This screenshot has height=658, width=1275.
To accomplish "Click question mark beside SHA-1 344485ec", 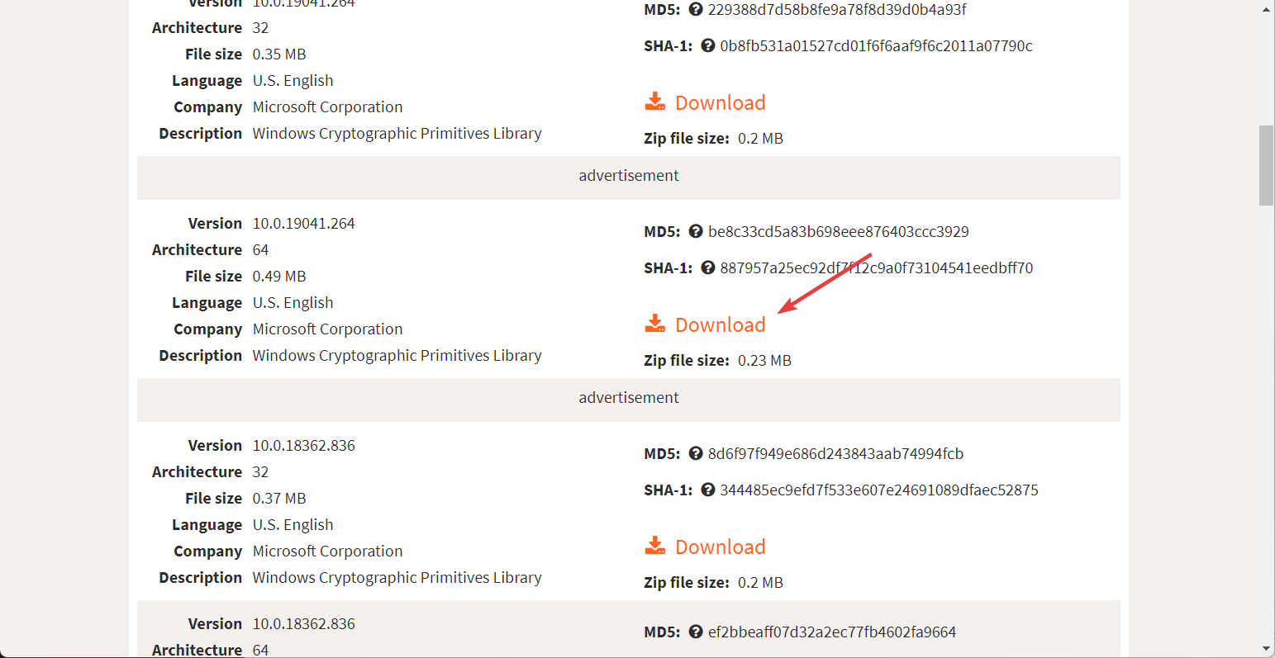I will [708, 490].
